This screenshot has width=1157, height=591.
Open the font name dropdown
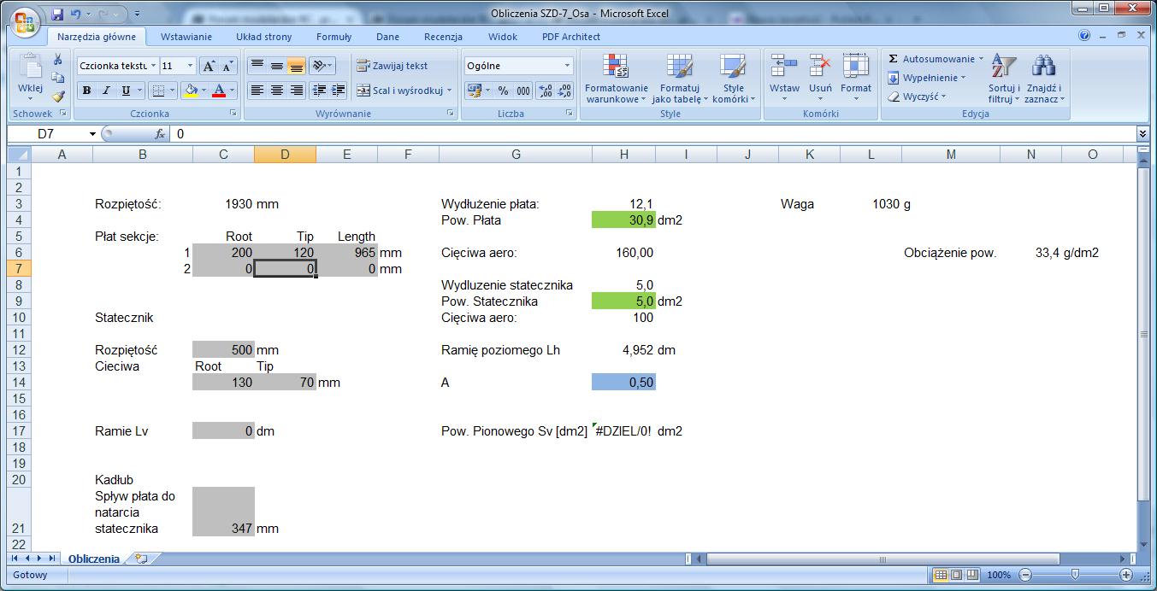click(154, 66)
